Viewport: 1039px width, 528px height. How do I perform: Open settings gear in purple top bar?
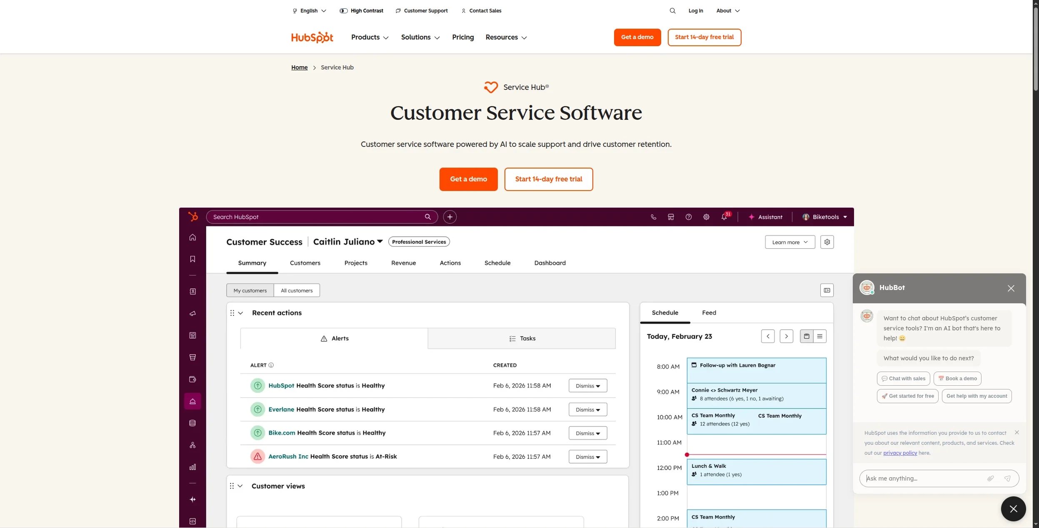click(707, 217)
